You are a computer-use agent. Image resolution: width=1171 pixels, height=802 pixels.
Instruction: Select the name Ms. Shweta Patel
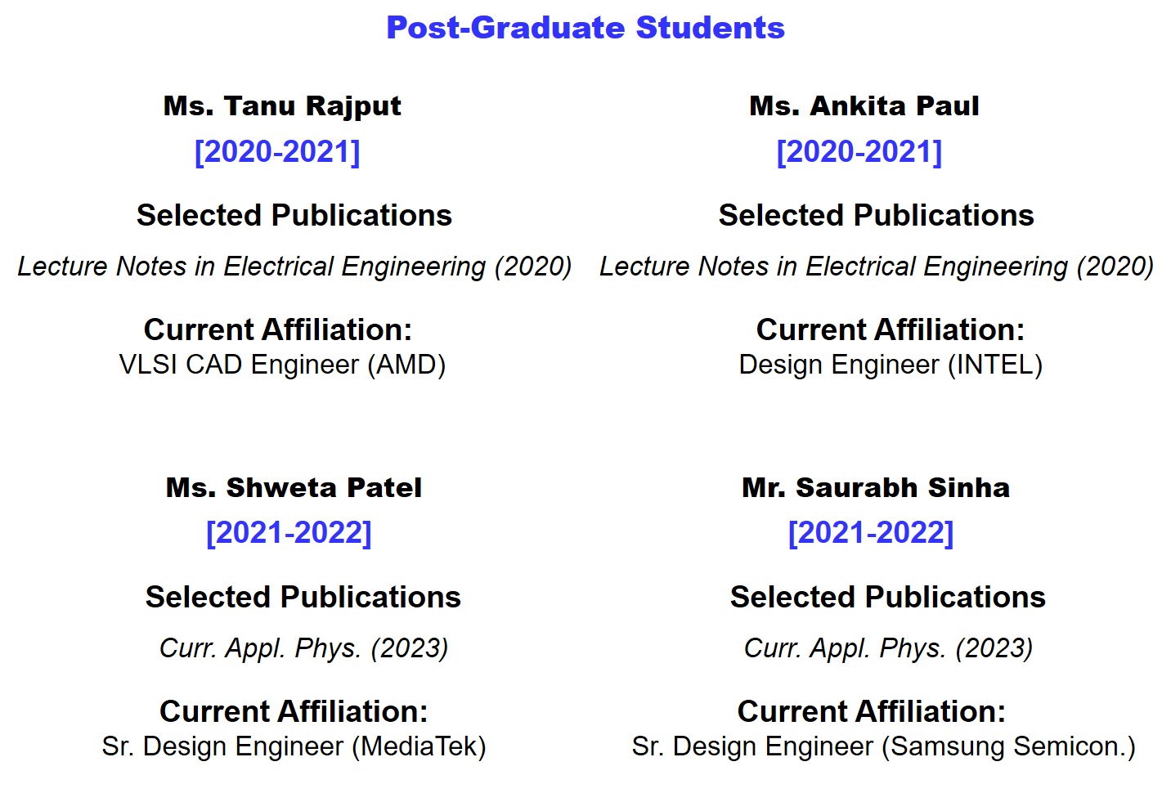click(294, 487)
